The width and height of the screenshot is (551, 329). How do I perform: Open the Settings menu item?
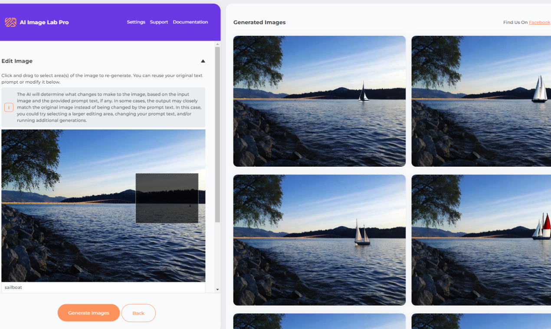click(x=136, y=22)
